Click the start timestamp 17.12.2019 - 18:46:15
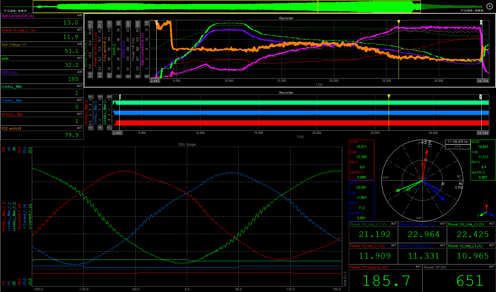Image resolution: width=496 pixels, height=292 pixels. (15, 11)
